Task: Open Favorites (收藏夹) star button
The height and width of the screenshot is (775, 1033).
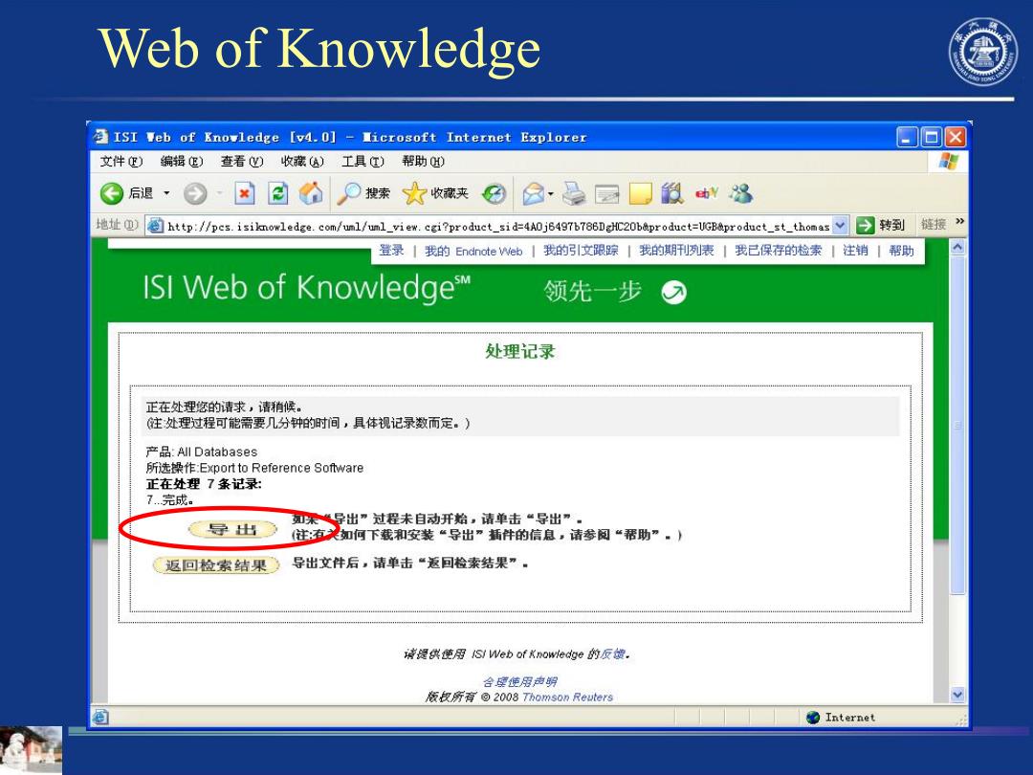Action: (435, 193)
